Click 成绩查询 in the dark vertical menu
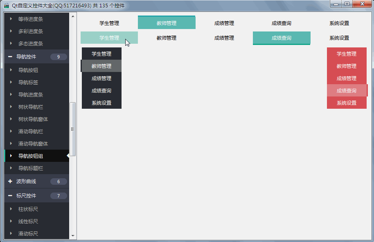Viewport: 374px width, 242px height. pos(101,90)
